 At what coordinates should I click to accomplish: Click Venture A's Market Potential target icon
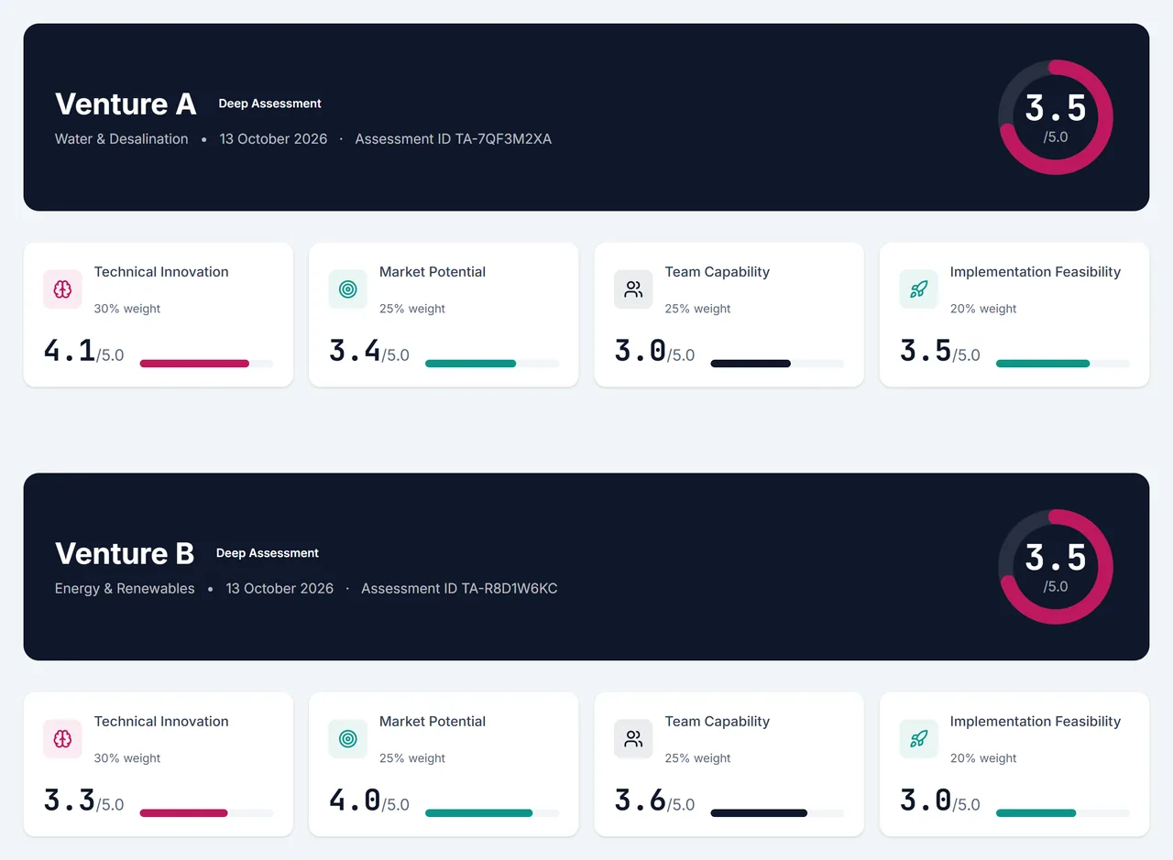(348, 289)
